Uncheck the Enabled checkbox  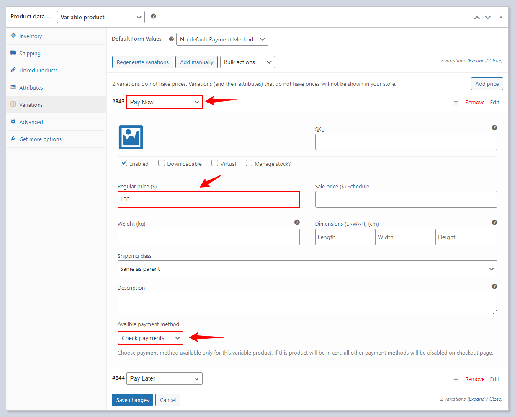(x=124, y=163)
